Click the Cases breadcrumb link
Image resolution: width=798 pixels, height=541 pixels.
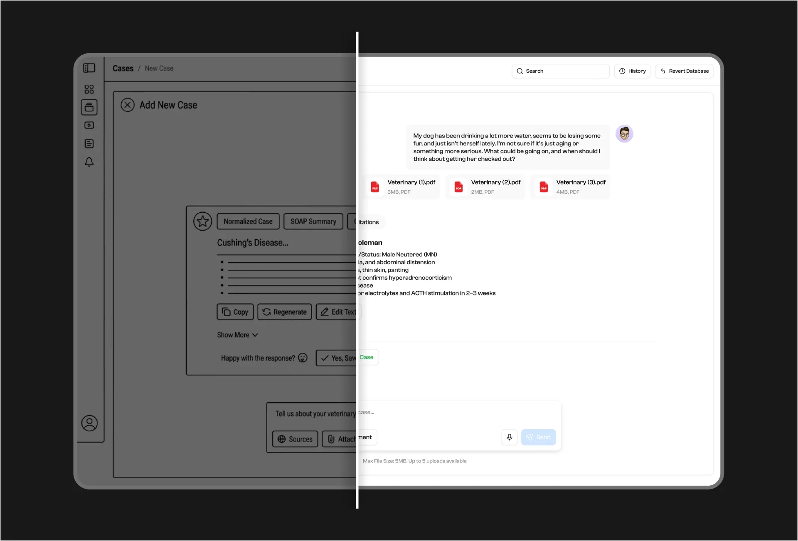[x=123, y=68]
